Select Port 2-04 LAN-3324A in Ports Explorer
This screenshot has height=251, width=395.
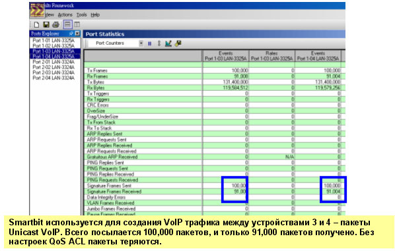[x=54, y=78]
